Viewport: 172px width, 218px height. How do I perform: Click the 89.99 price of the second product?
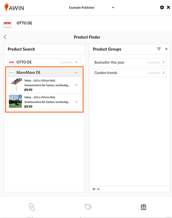[x=28, y=106]
